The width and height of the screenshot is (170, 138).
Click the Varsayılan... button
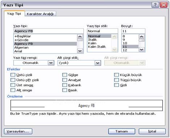[x=18, y=131]
